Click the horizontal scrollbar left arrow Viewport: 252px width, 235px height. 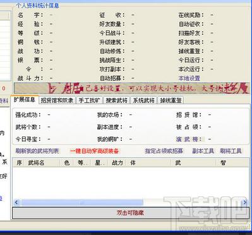(x=16, y=203)
